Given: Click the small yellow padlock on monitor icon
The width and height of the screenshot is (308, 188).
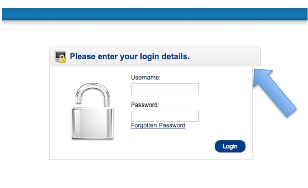Looking at the screenshot, I should (x=62, y=59).
